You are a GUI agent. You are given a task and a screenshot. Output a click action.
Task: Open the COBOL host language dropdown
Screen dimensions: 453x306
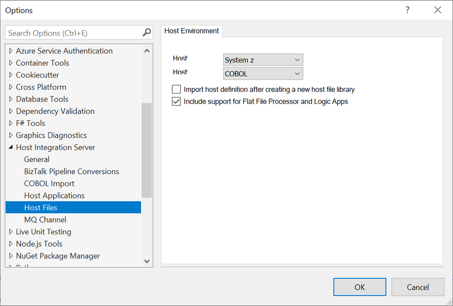pyautogui.click(x=263, y=74)
